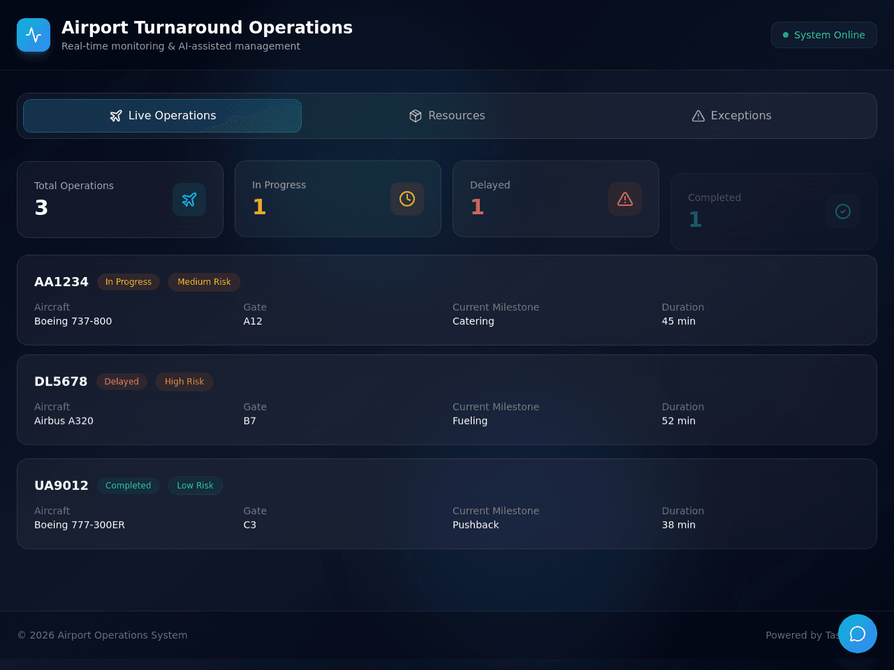The width and height of the screenshot is (894, 670).
Task: Click the 38 min duration value
Action: [679, 525]
